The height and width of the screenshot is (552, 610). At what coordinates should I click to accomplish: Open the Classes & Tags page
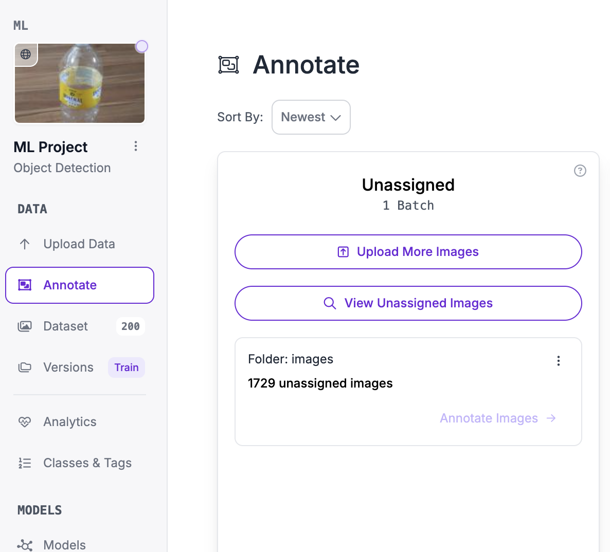[x=87, y=463]
